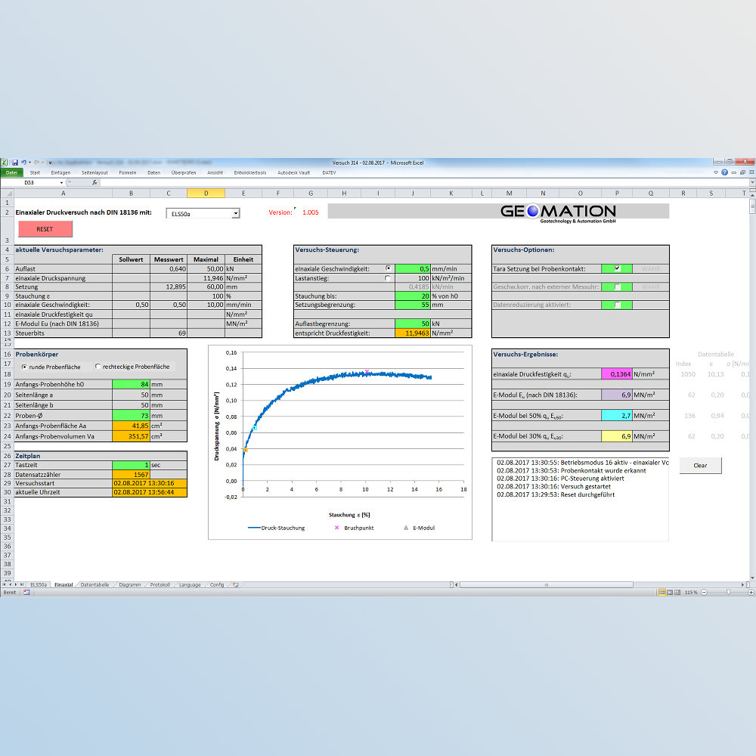Open Customize Quick Access Toolbar dropdown
This screenshot has width=756, height=756.
[50, 163]
